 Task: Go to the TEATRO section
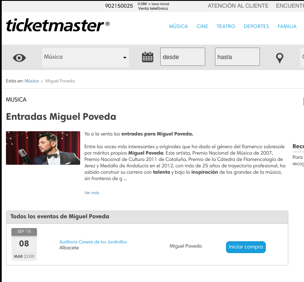[226, 26]
